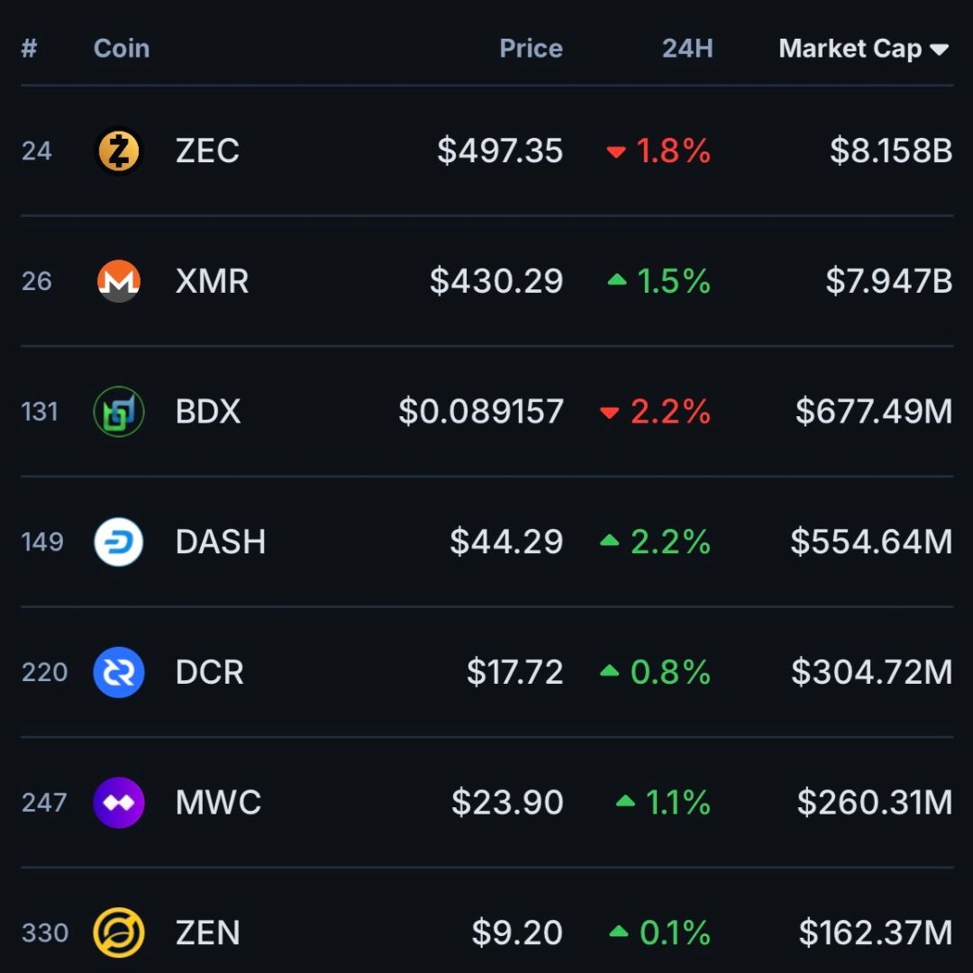Click the BDX price $0.089157
The image size is (973, 973).
coord(481,411)
